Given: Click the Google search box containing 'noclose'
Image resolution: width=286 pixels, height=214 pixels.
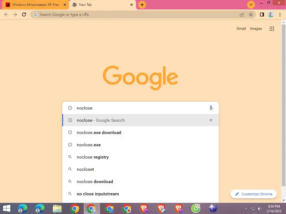Looking at the screenshot, I should 140,108.
